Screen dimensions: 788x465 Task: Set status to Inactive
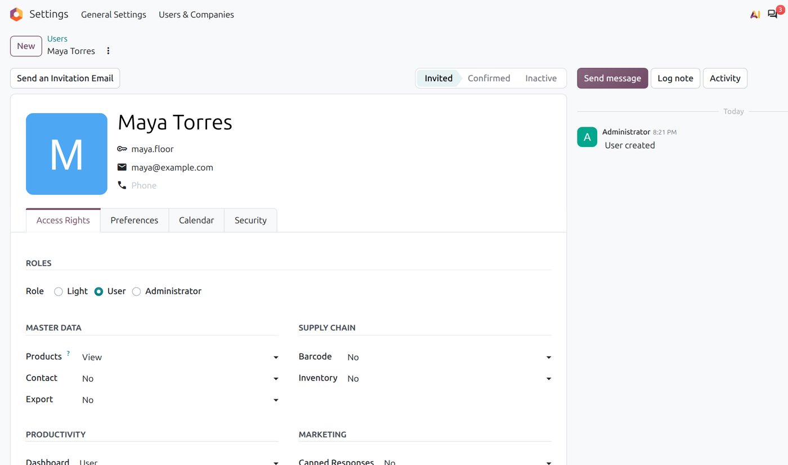click(541, 78)
